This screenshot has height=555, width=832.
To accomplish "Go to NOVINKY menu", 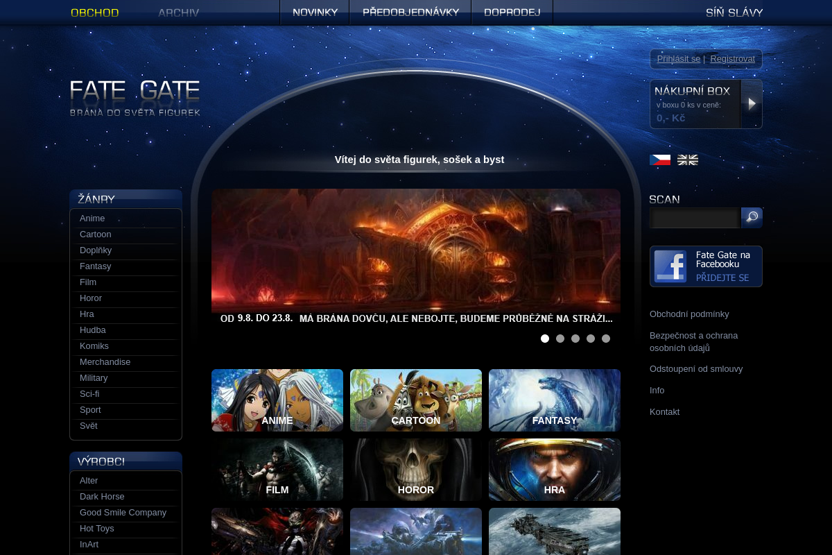I will click(315, 12).
